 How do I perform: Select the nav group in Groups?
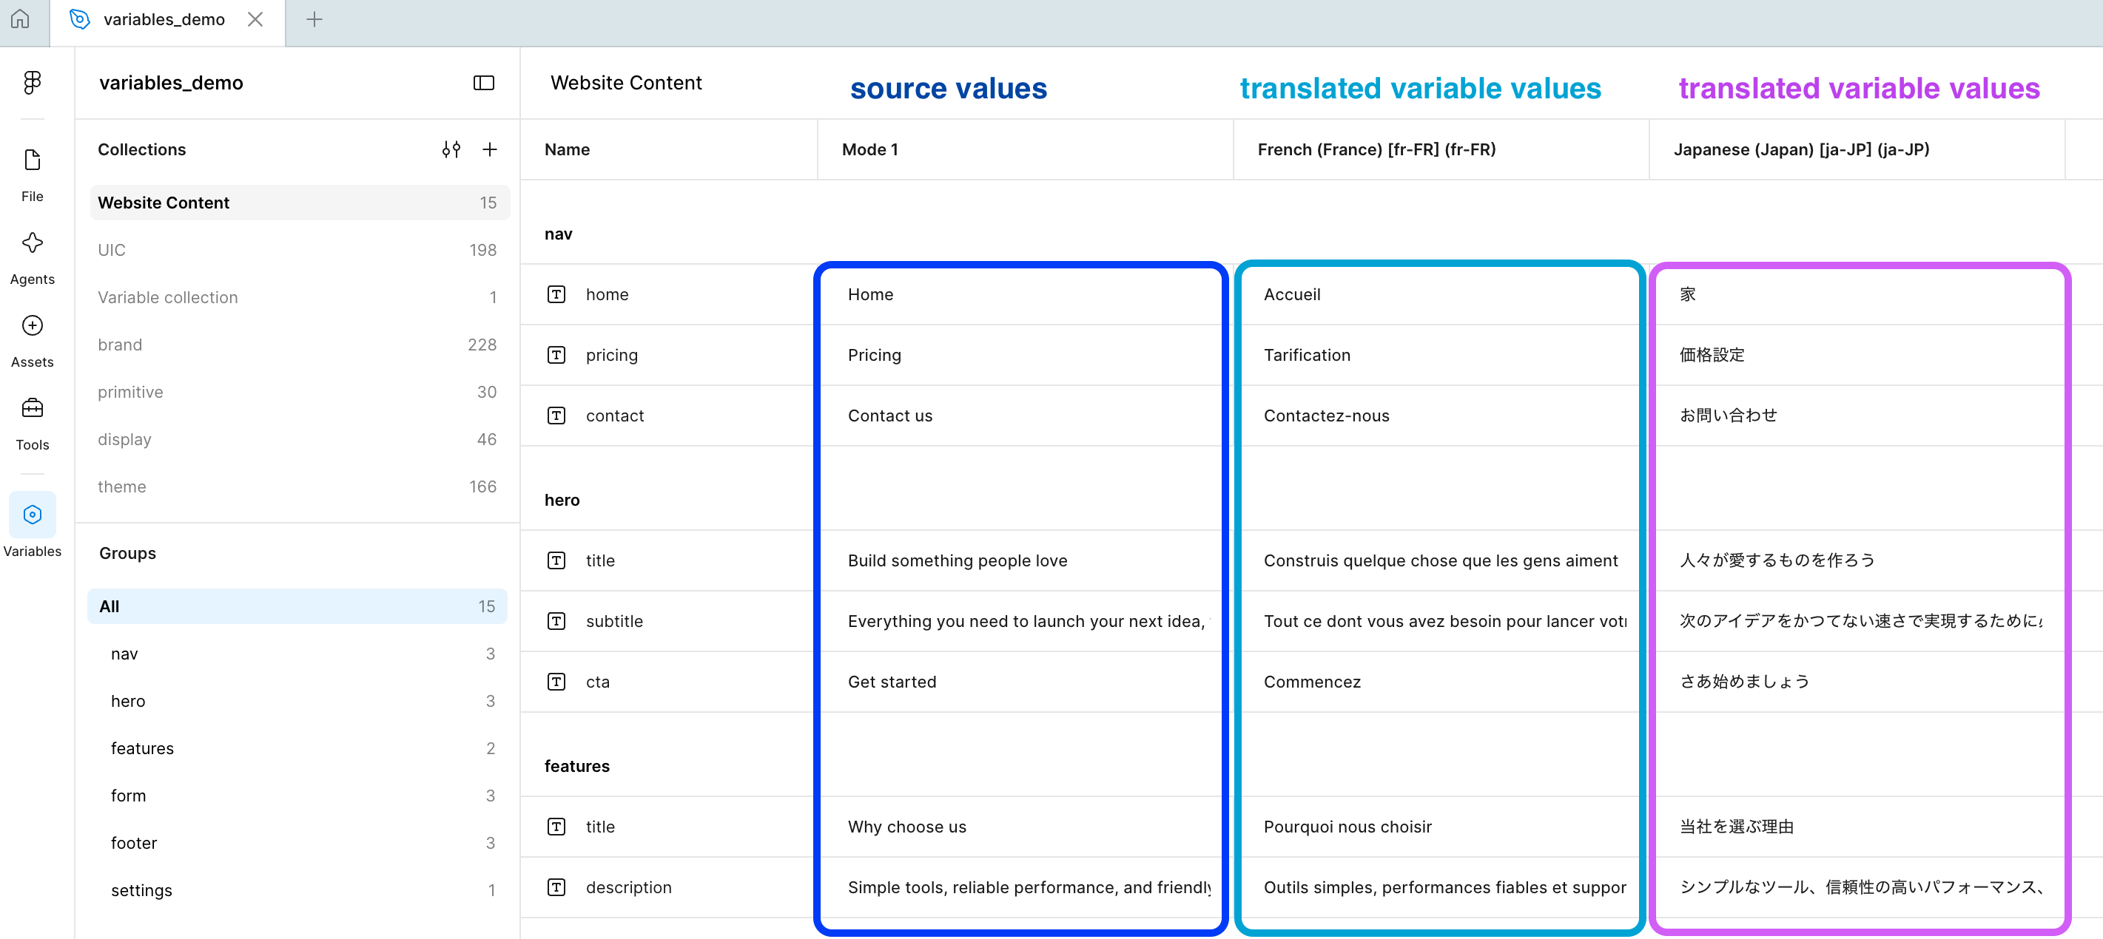297,654
